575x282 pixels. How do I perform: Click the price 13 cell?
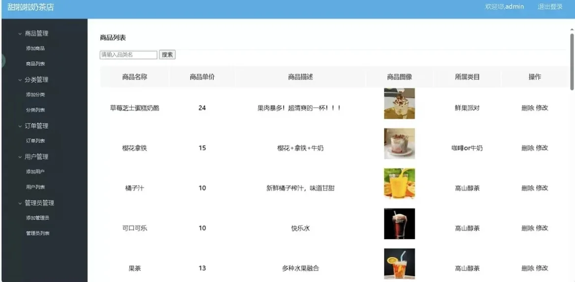(202, 268)
